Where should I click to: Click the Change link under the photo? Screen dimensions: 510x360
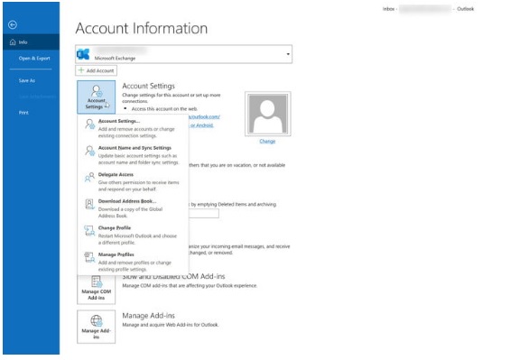tap(267, 141)
